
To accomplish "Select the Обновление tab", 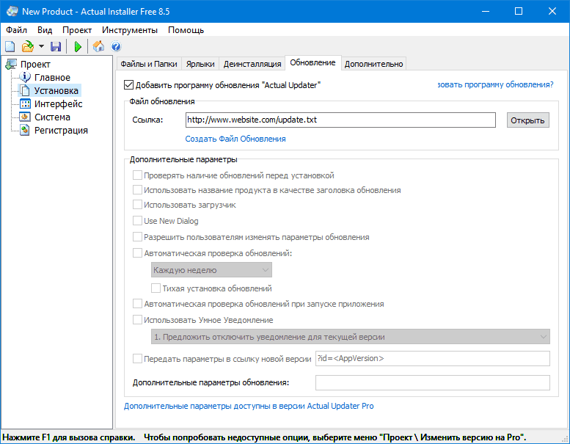I will 313,62.
